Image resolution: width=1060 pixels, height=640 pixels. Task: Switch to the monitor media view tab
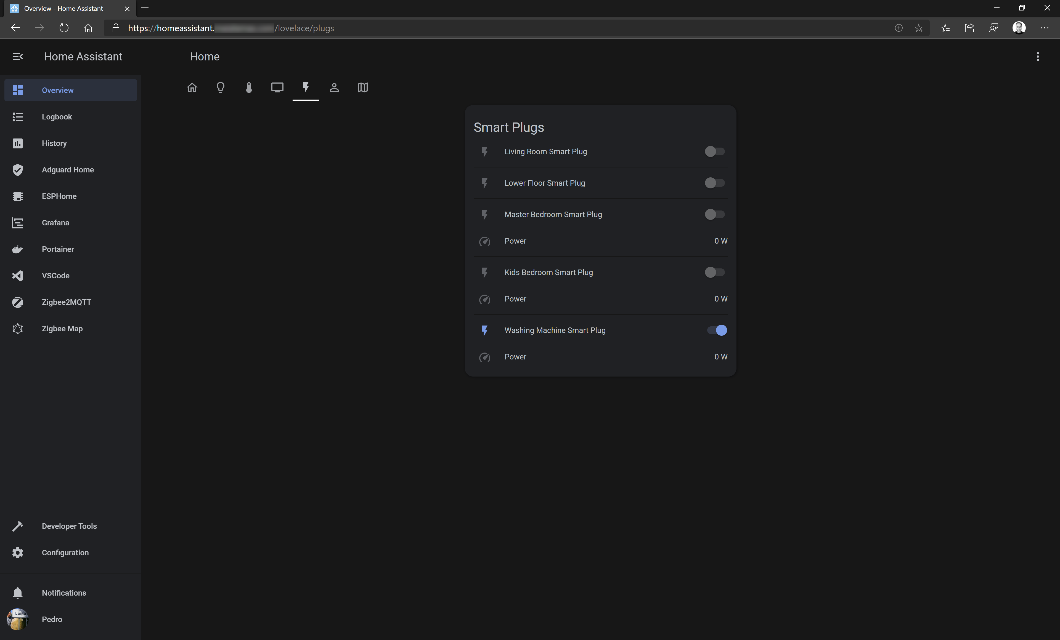(x=277, y=88)
